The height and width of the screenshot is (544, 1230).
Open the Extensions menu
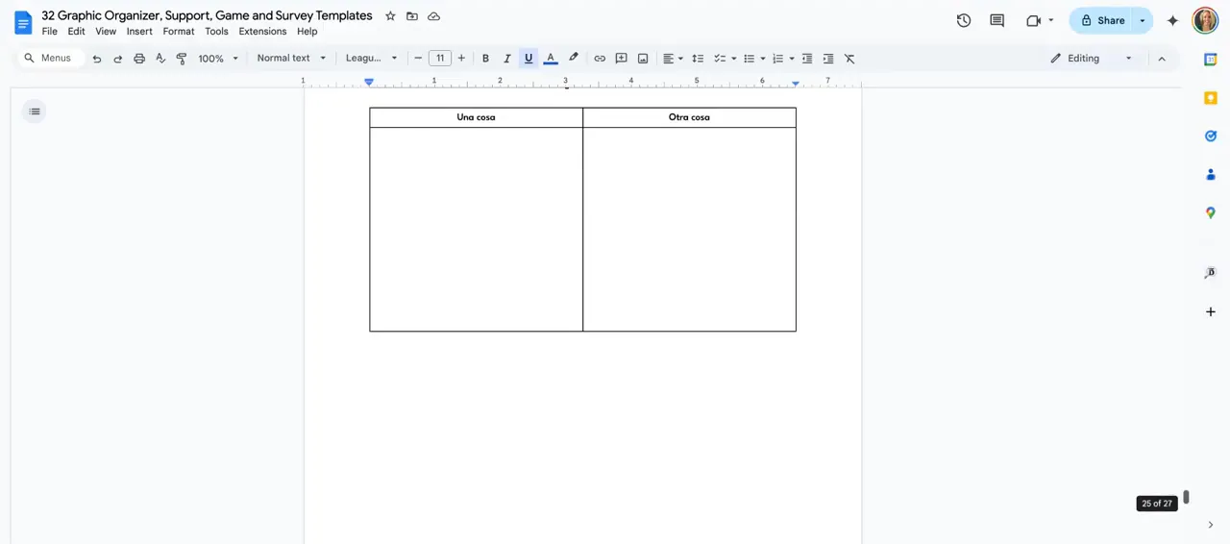pyautogui.click(x=262, y=32)
